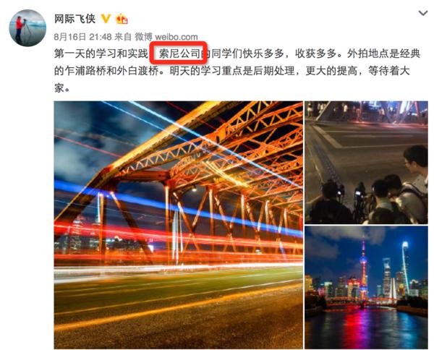Click the yellow V verified badge

pos(106,19)
